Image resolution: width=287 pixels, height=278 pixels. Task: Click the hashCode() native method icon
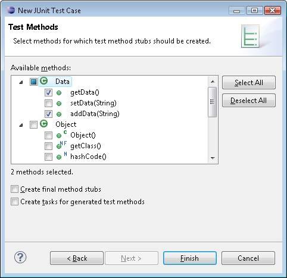[x=61, y=156]
